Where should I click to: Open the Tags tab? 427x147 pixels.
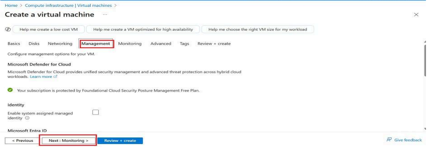point(184,44)
